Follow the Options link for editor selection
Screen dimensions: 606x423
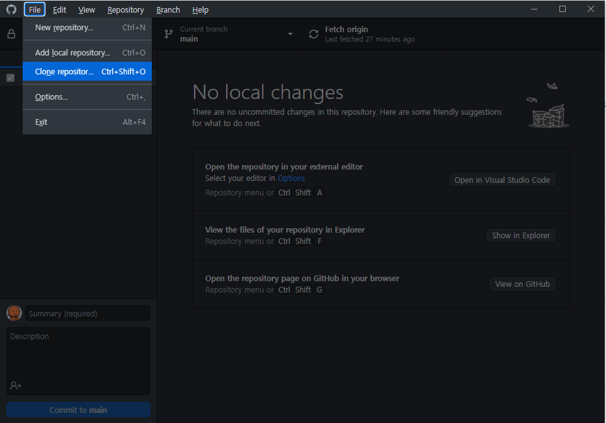coord(292,178)
